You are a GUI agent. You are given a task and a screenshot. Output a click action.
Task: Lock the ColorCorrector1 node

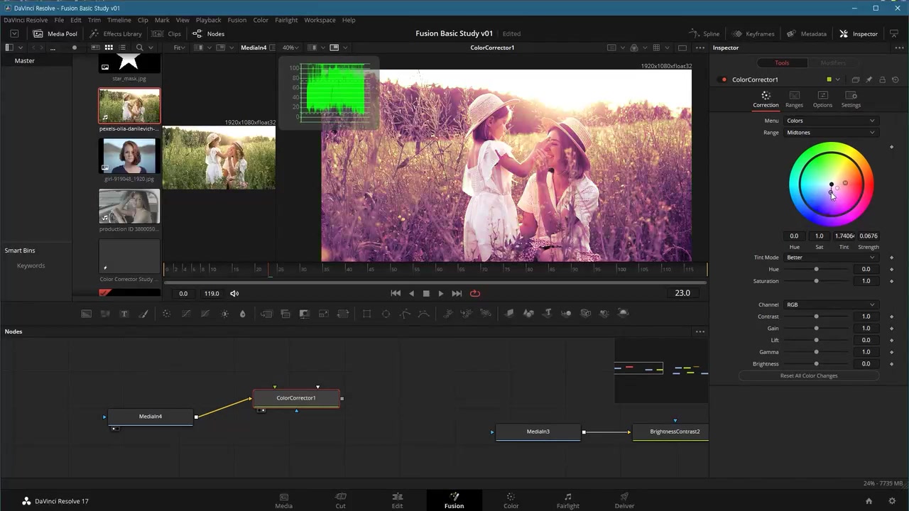[x=882, y=80]
